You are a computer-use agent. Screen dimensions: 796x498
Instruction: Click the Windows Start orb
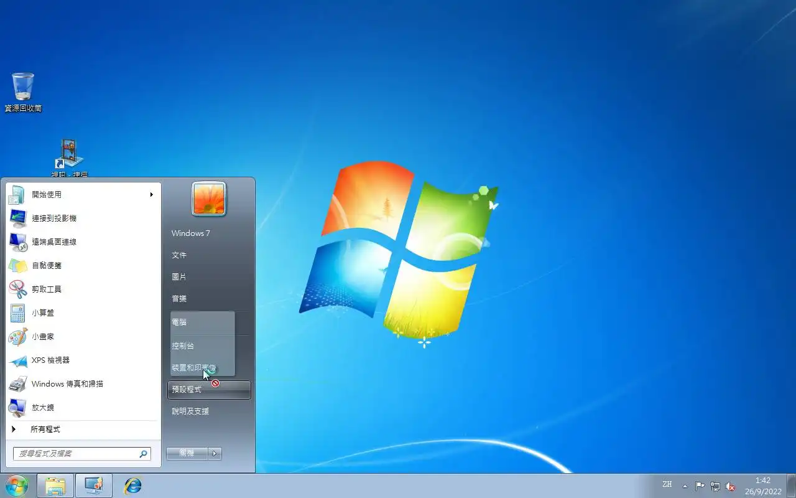(17, 486)
